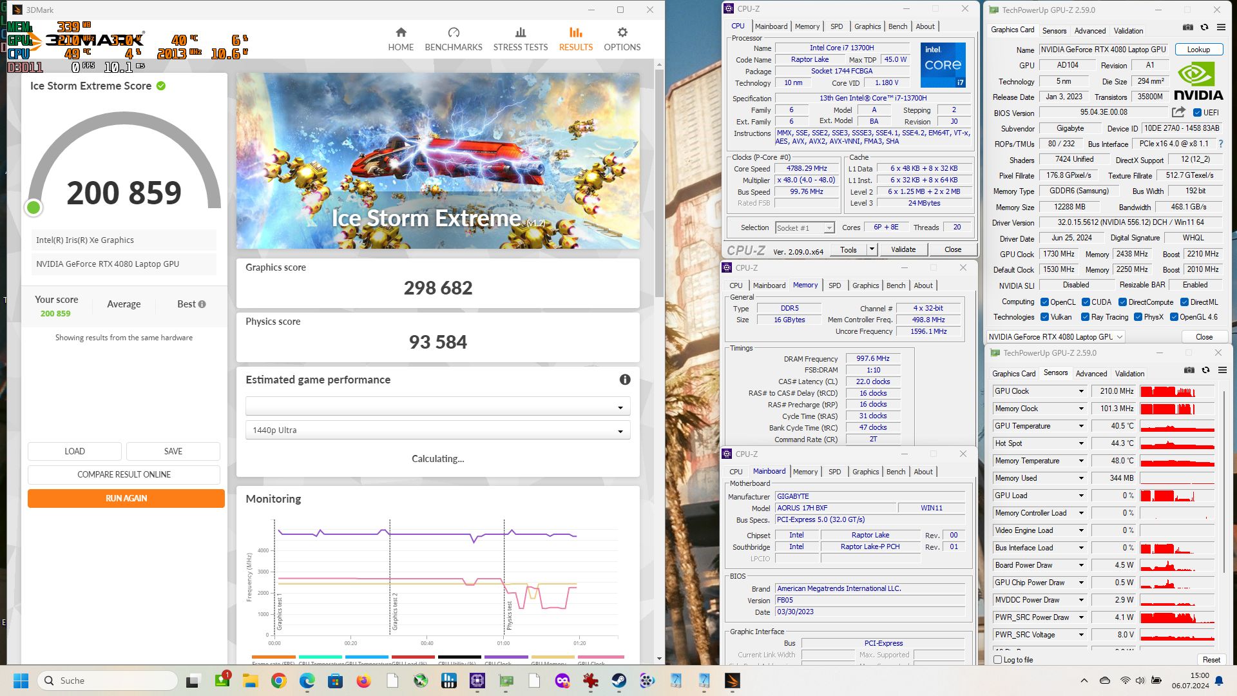
Task: Open STRESS TESTS in 3DMark
Action: [x=520, y=39]
